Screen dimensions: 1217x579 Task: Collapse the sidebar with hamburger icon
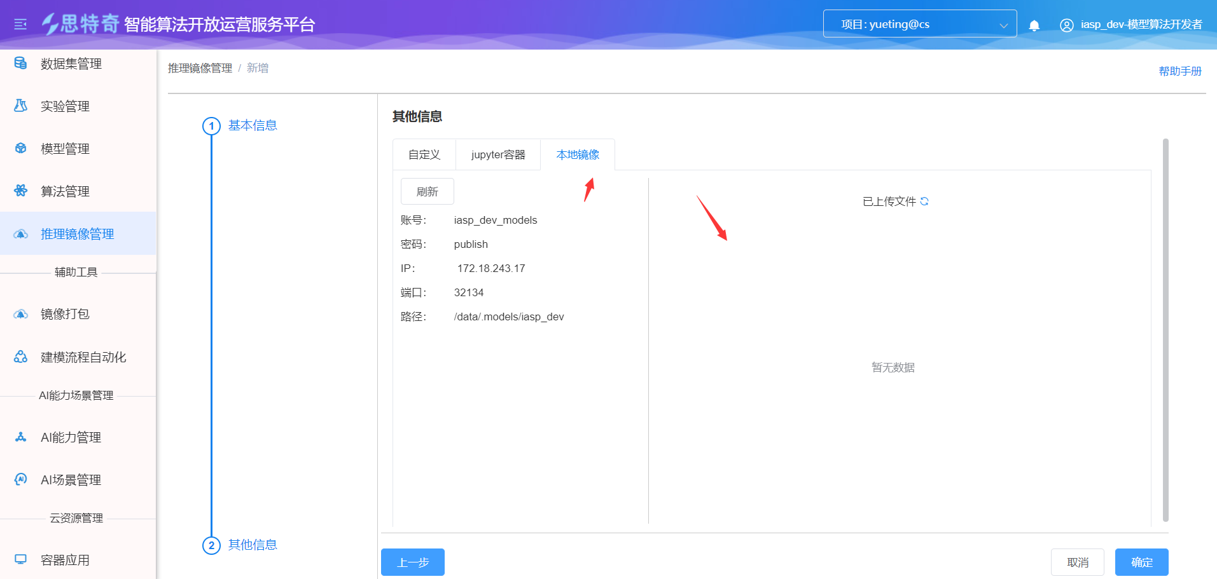click(x=20, y=24)
